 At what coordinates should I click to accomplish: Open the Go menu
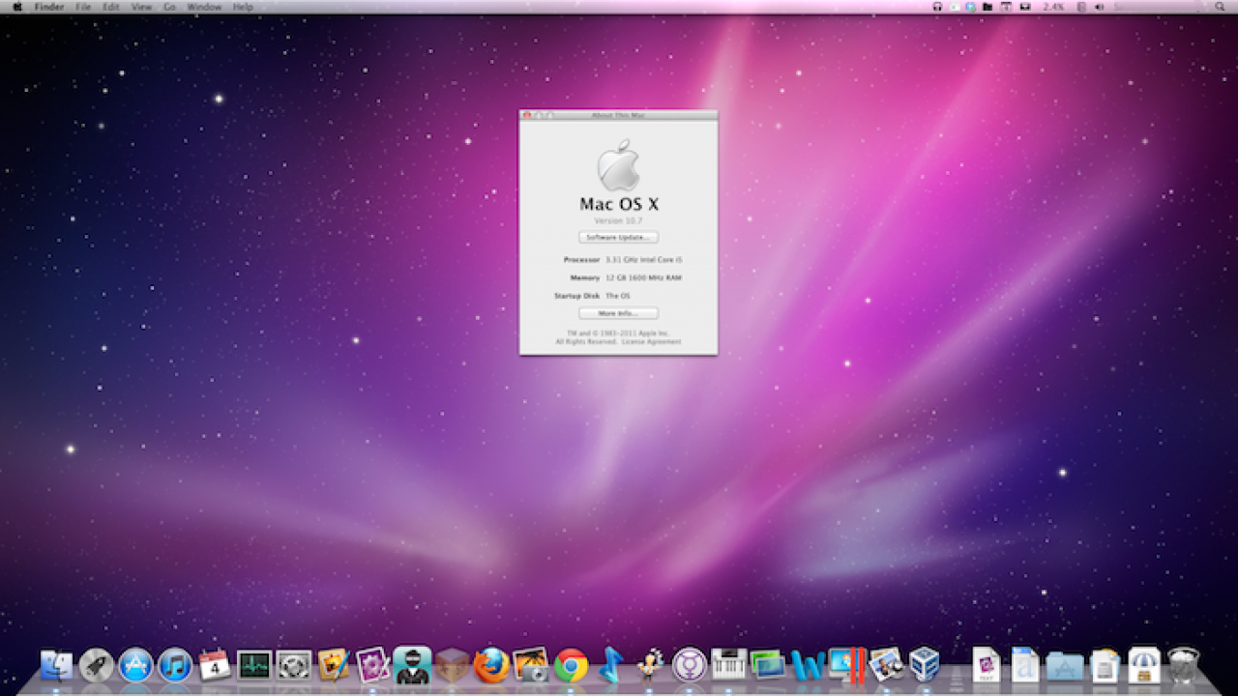(169, 7)
